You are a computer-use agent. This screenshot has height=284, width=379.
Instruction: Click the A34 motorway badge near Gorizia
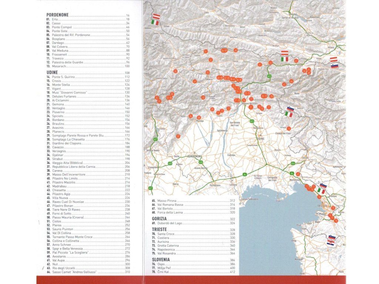coord(293,163)
